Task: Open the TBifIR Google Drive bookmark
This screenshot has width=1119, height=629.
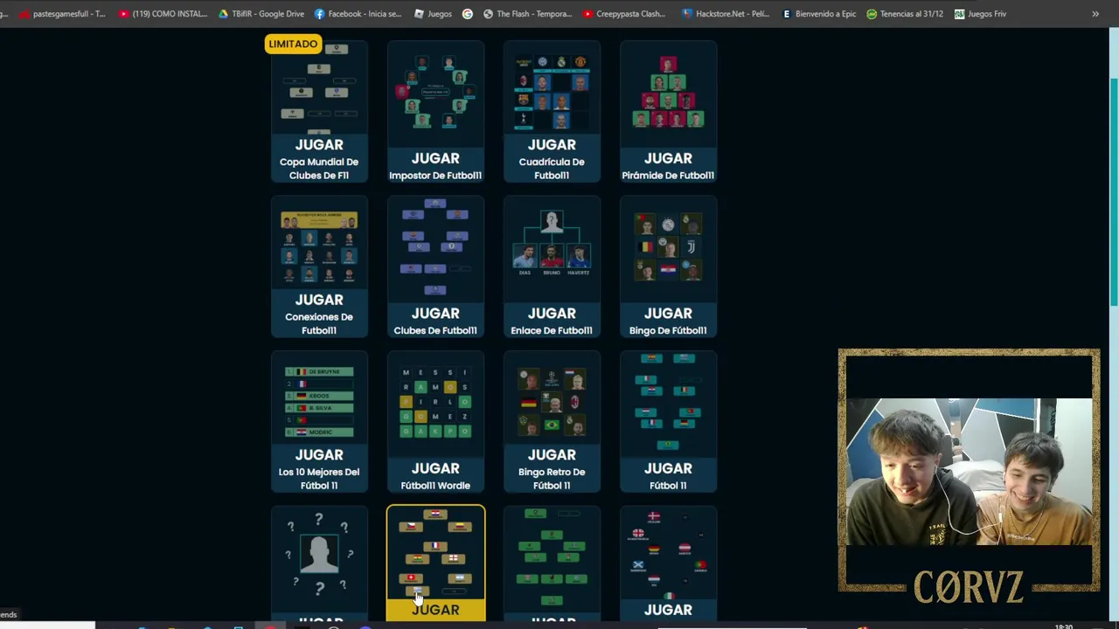Action: pos(261,14)
